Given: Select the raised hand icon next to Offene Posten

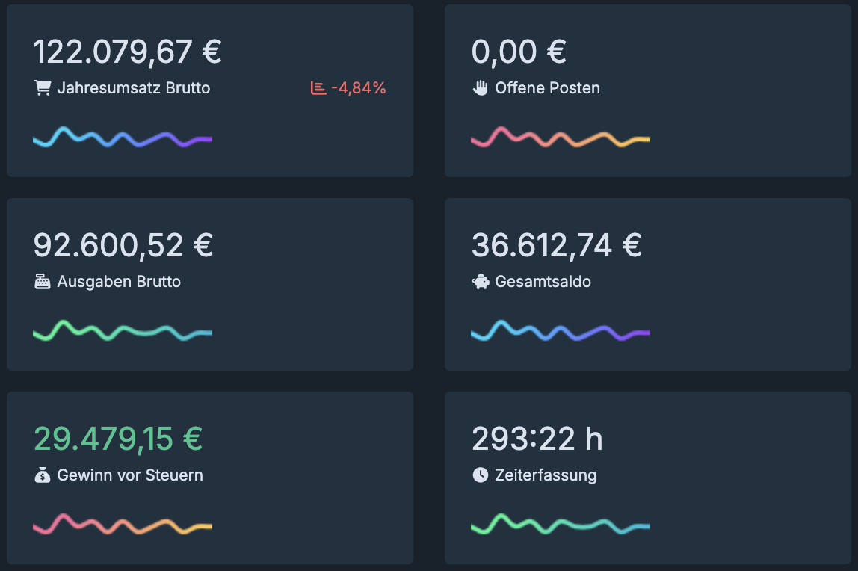Looking at the screenshot, I should [x=481, y=87].
